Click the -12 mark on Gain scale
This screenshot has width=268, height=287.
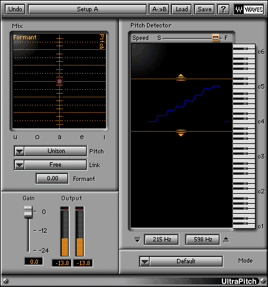[x=43, y=231]
